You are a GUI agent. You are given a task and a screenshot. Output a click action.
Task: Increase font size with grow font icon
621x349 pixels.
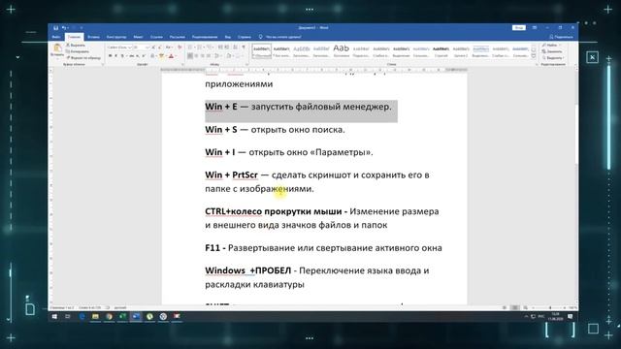(153, 48)
